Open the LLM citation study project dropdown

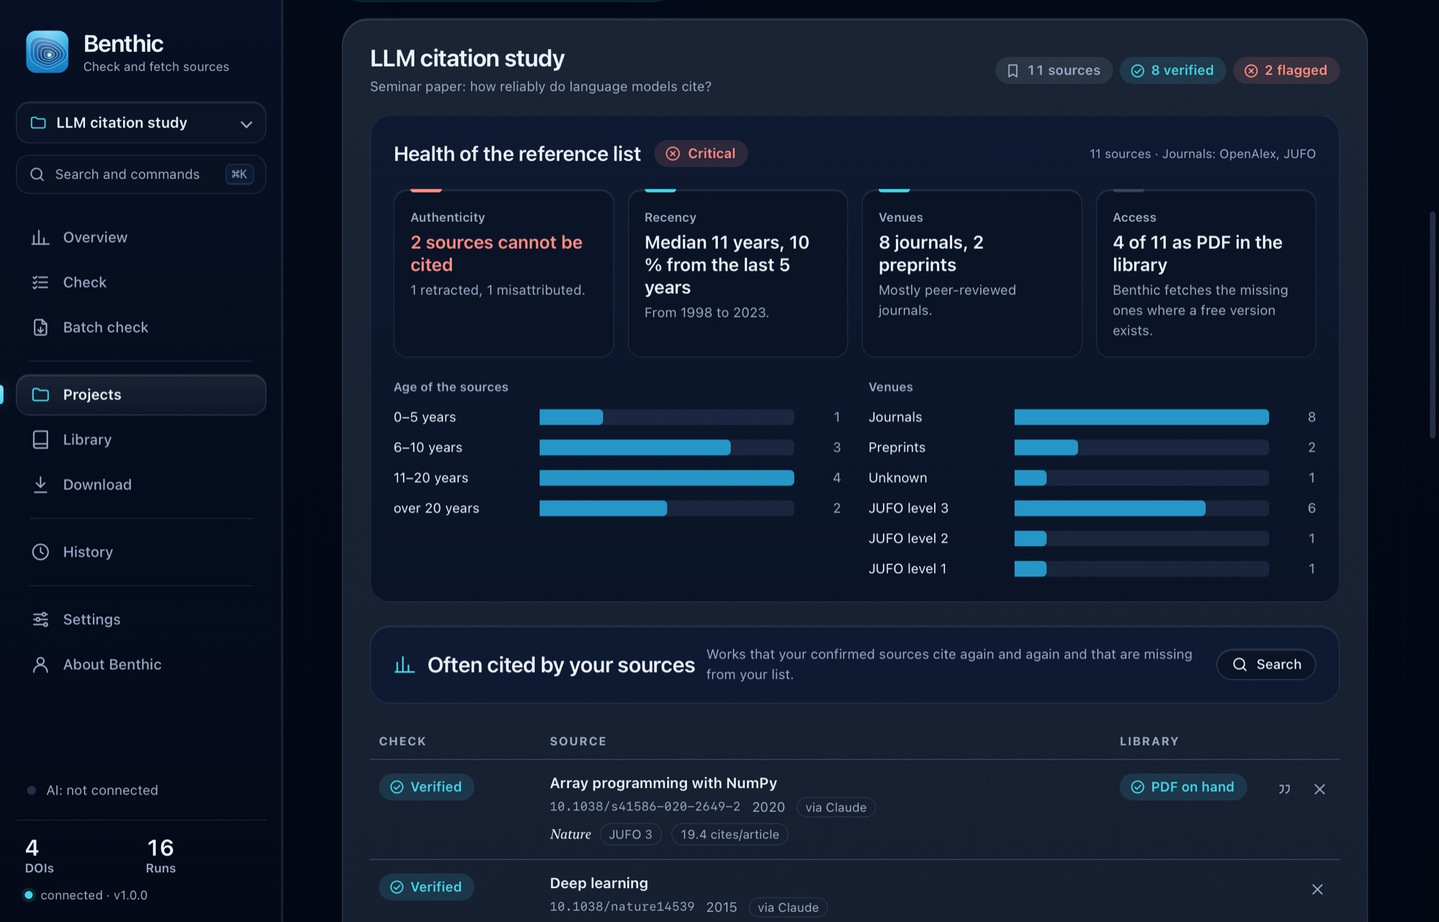coord(141,122)
